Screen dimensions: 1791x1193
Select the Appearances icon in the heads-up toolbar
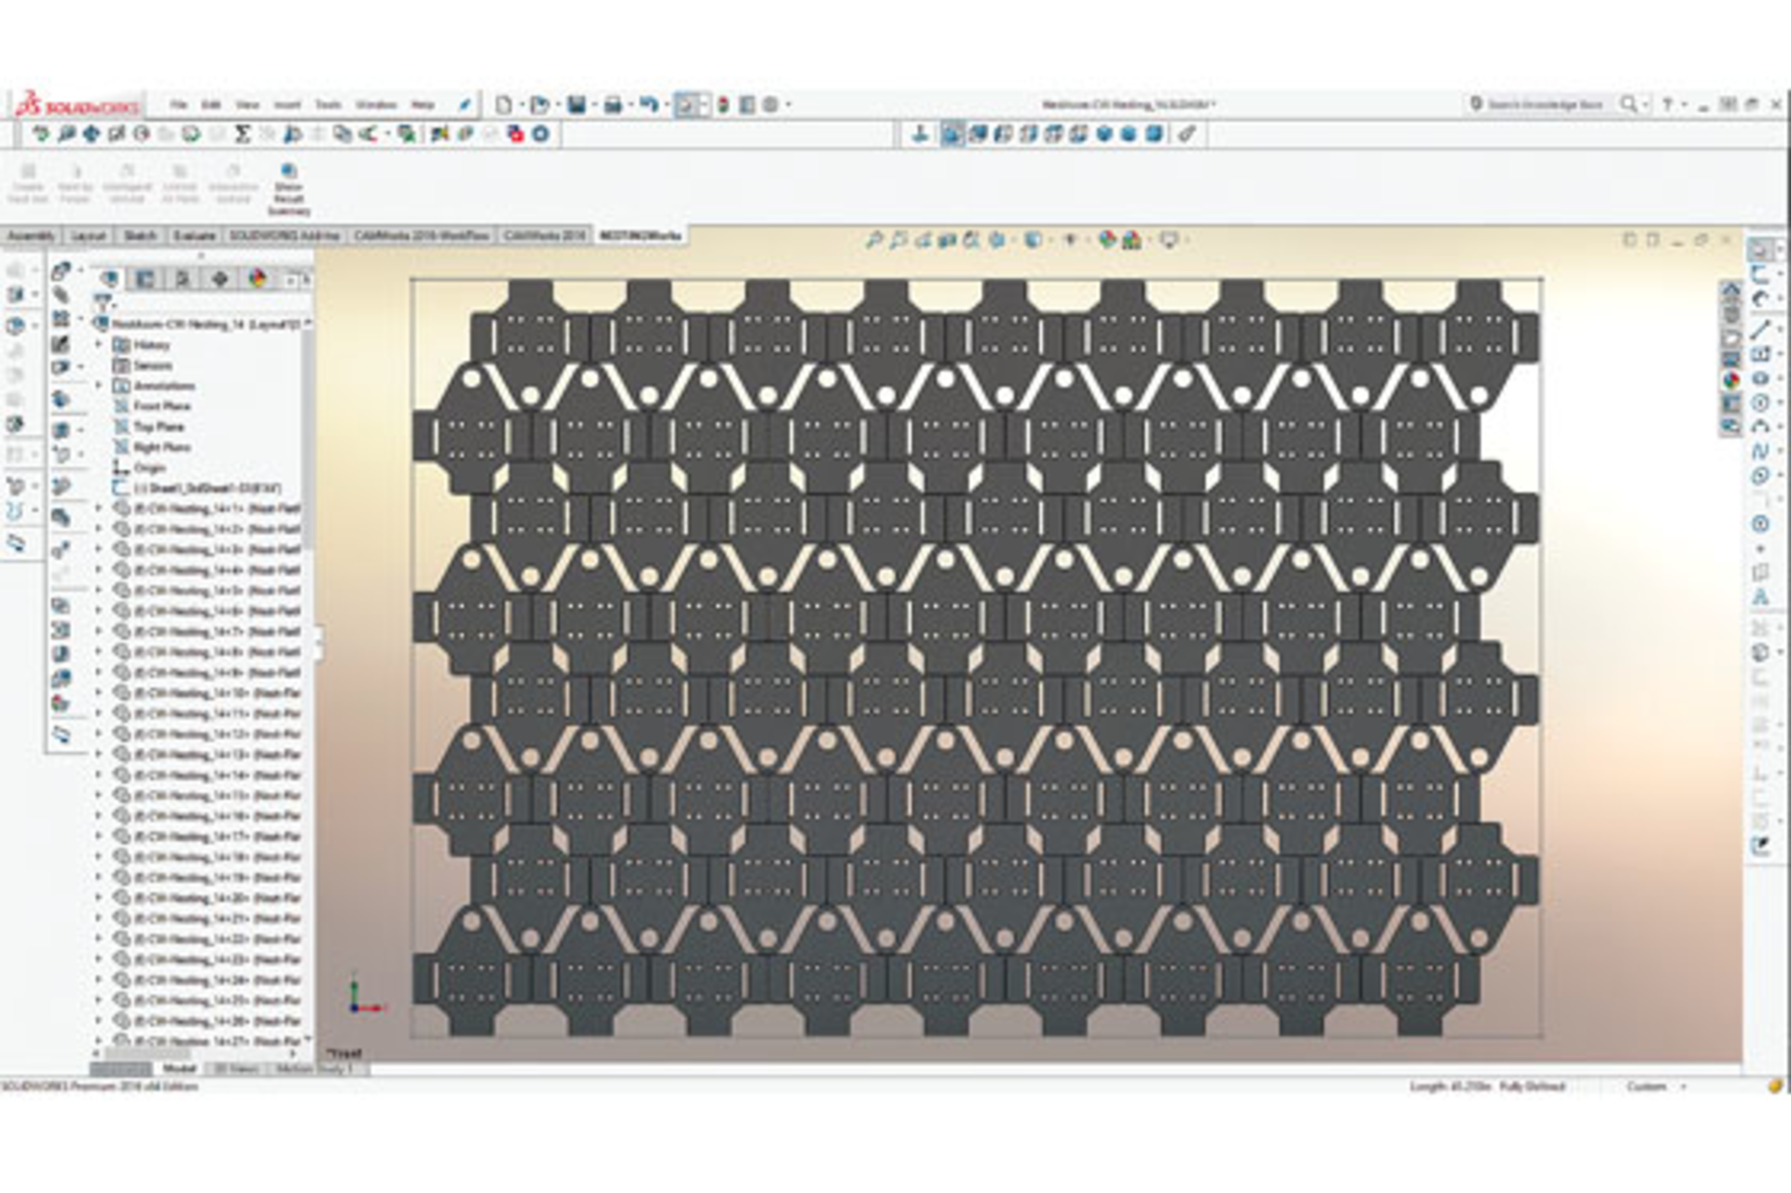tap(1106, 239)
